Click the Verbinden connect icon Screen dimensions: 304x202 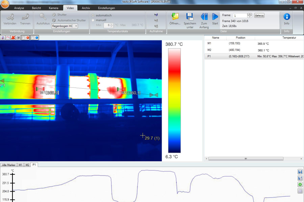pyautogui.click(x=10, y=17)
